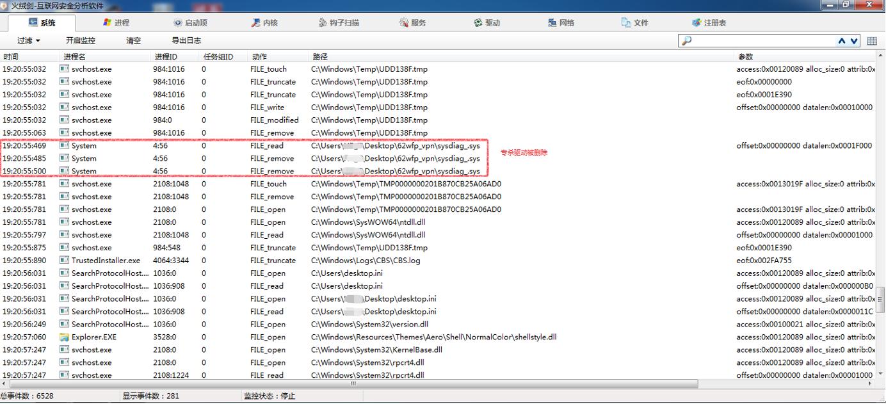Switch to the 内核 tab

pyautogui.click(x=264, y=22)
